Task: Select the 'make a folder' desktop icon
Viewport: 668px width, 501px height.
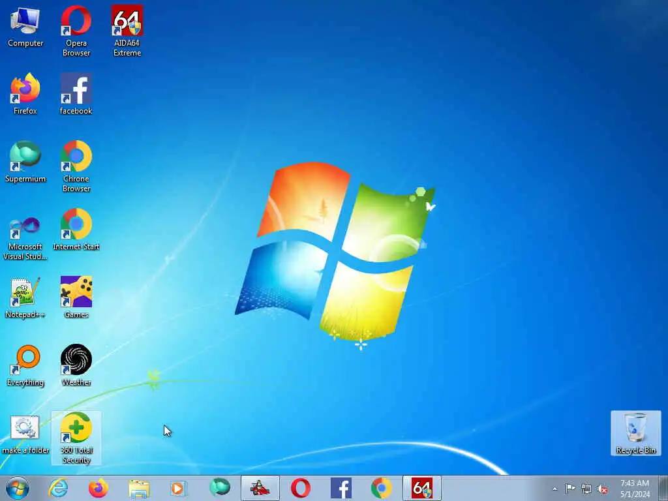Action: tap(25, 434)
